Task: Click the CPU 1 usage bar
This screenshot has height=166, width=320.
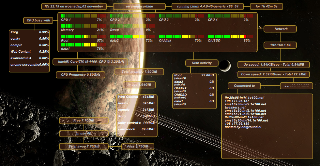Action: tap(84, 16)
